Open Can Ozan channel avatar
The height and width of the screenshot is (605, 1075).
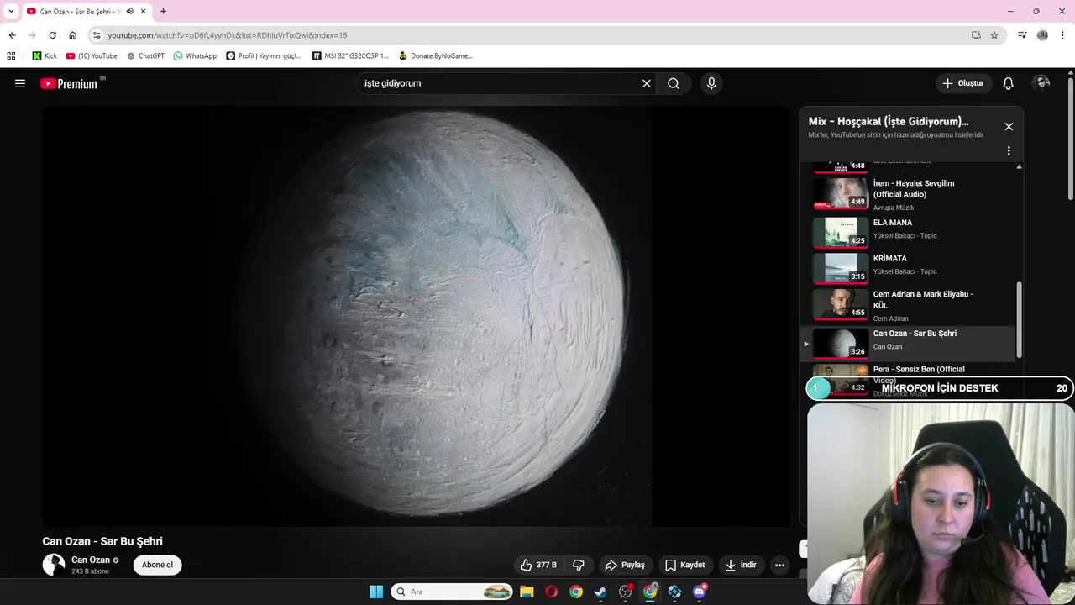(54, 565)
